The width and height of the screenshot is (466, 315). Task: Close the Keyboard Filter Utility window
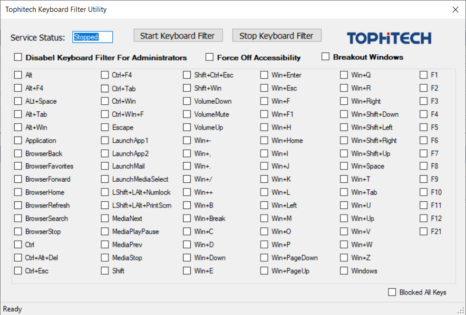pos(455,10)
